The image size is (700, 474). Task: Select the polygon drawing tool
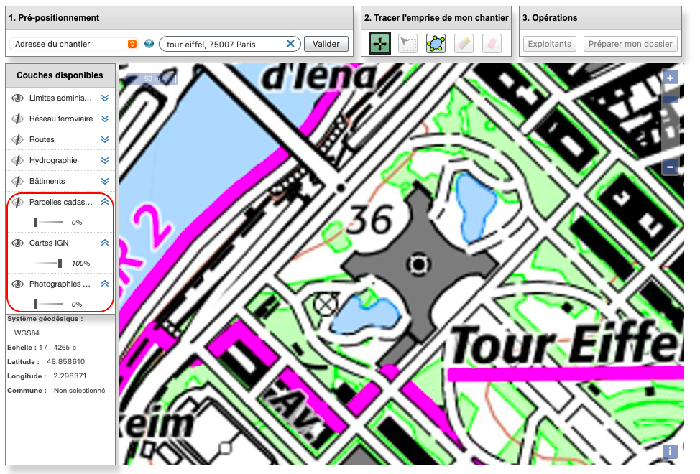436,44
